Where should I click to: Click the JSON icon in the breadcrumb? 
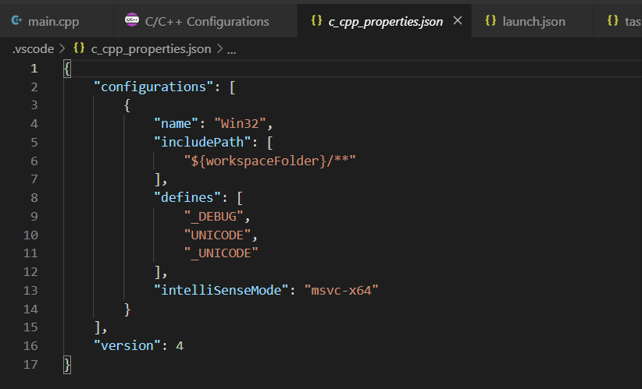tap(79, 48)
